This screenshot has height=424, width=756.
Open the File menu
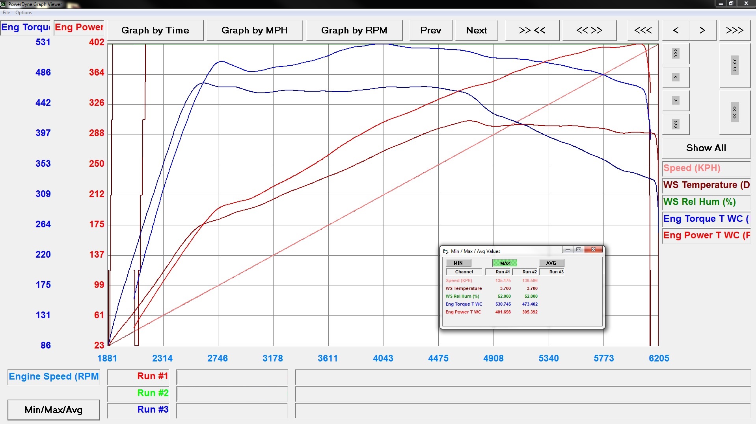click(x=6, y=13)
